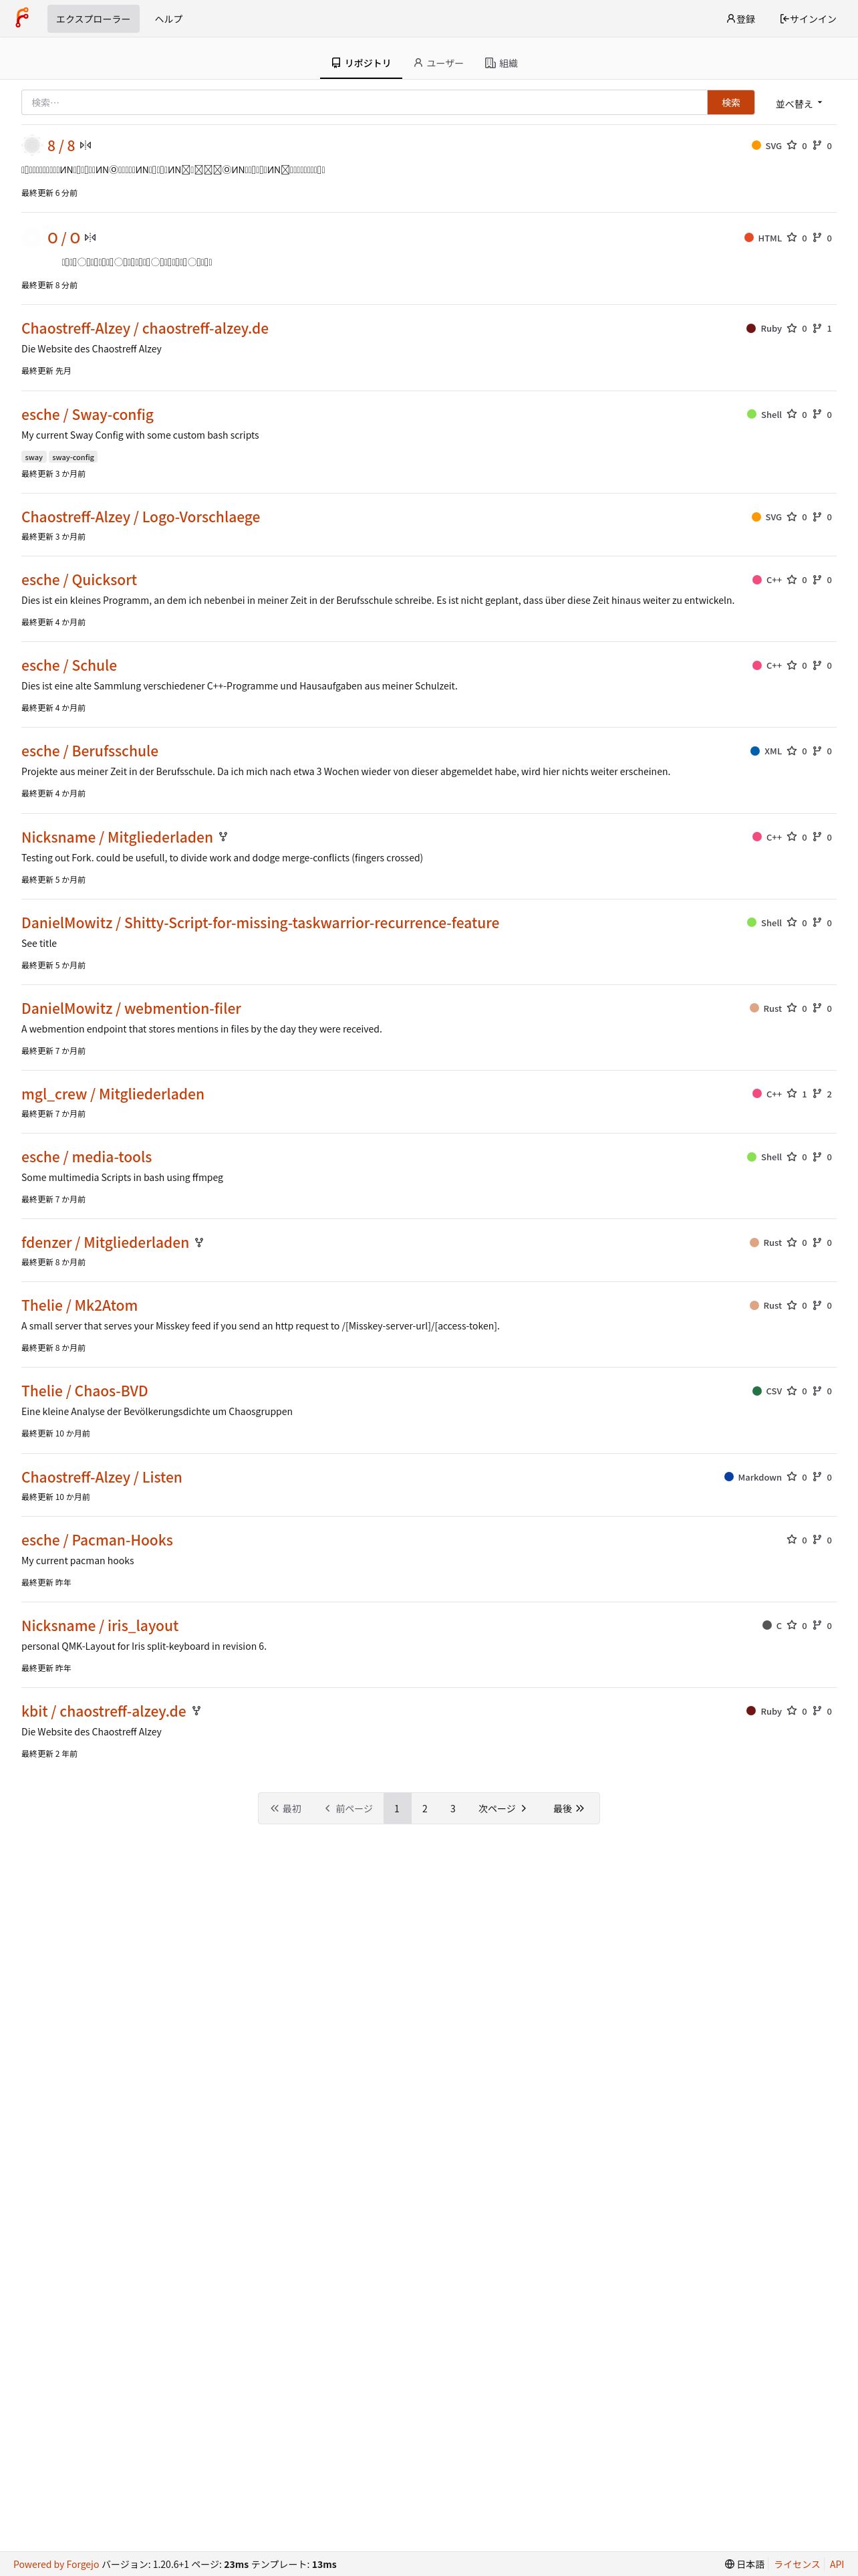Screen dimensions: 858x2576
Task: Click into the 検索 search input field
Action: click(365, 102)
